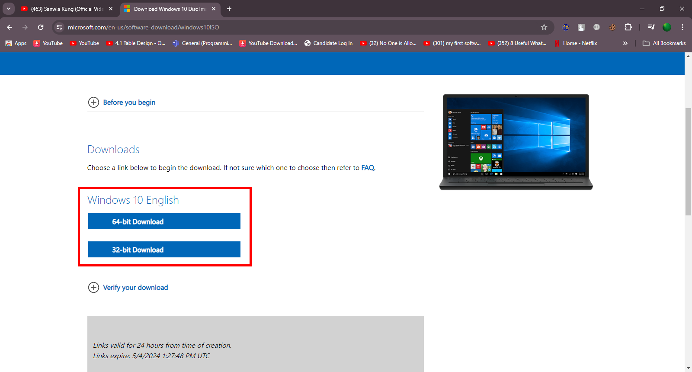Image resolution: width=692 pixels, height=372 pixels.
Task: Open the second YouTube bookmark with red play icon
Action: 85,43
